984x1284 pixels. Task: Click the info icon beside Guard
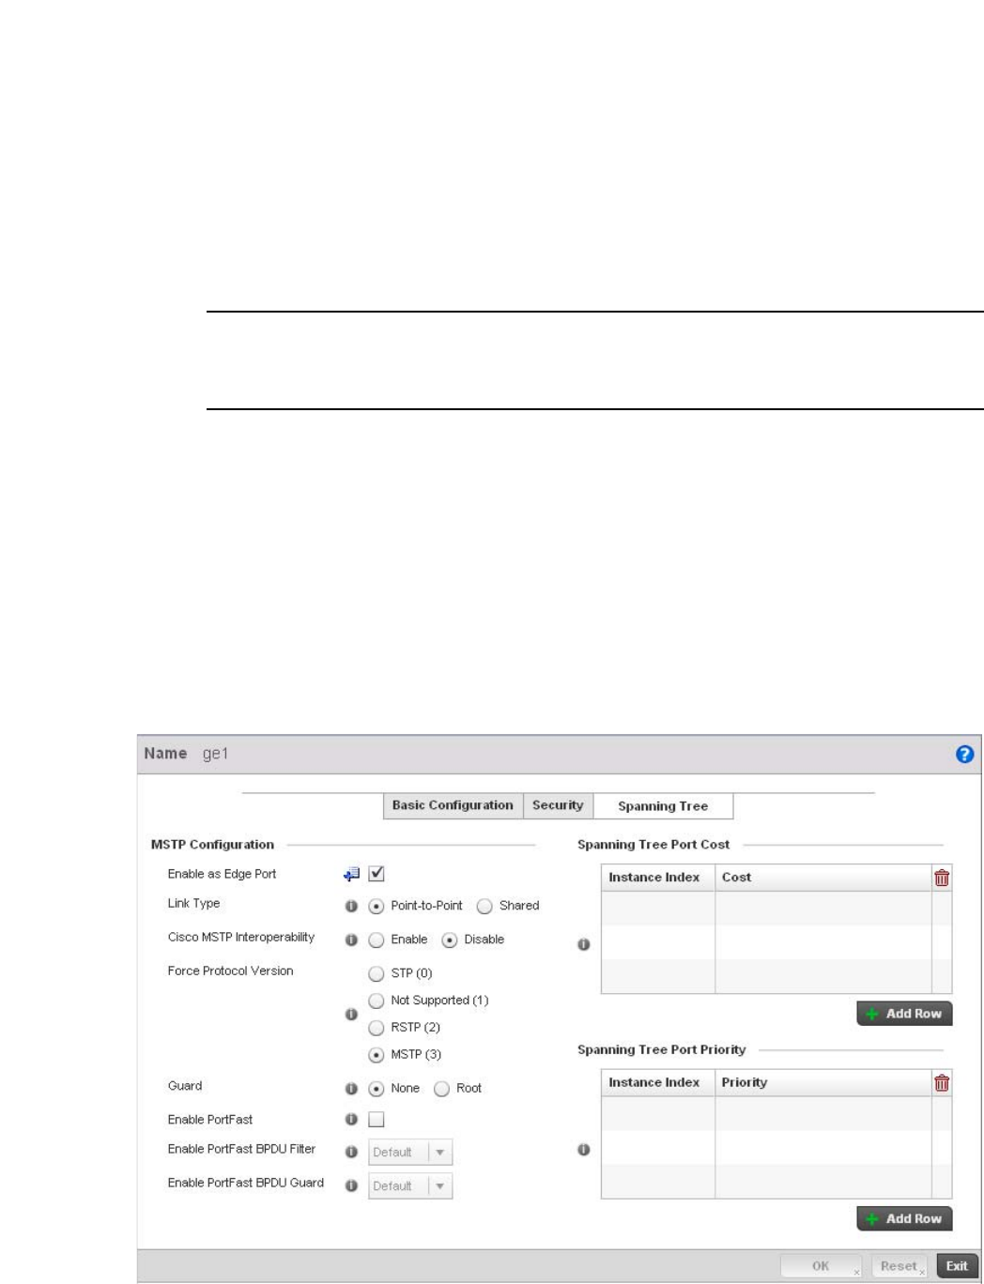[351, 1089]
